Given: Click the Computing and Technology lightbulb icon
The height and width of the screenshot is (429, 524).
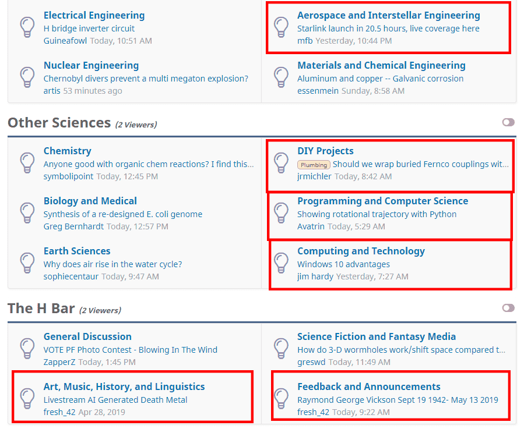Looking at the screenshot, I should pyautogui.click(x=282, y=263).
